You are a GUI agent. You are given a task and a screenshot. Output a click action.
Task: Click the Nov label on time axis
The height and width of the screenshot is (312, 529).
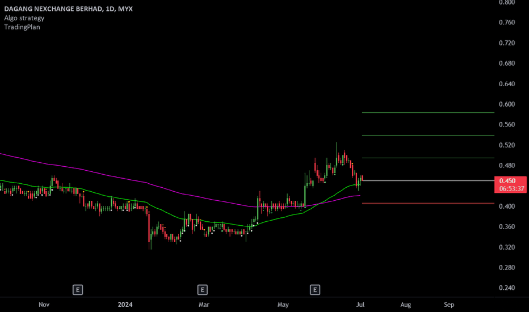[x=44, y=305]
